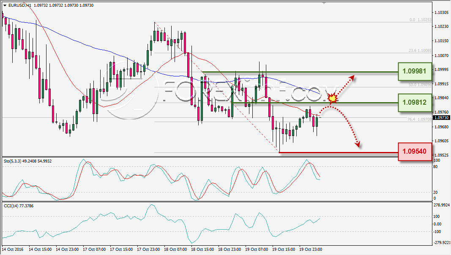
Task: Click price scale value 1.09680
Action: (x=442, y=127)
